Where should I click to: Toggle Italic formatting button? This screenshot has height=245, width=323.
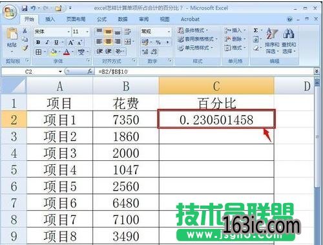click(x=47, y=42)
